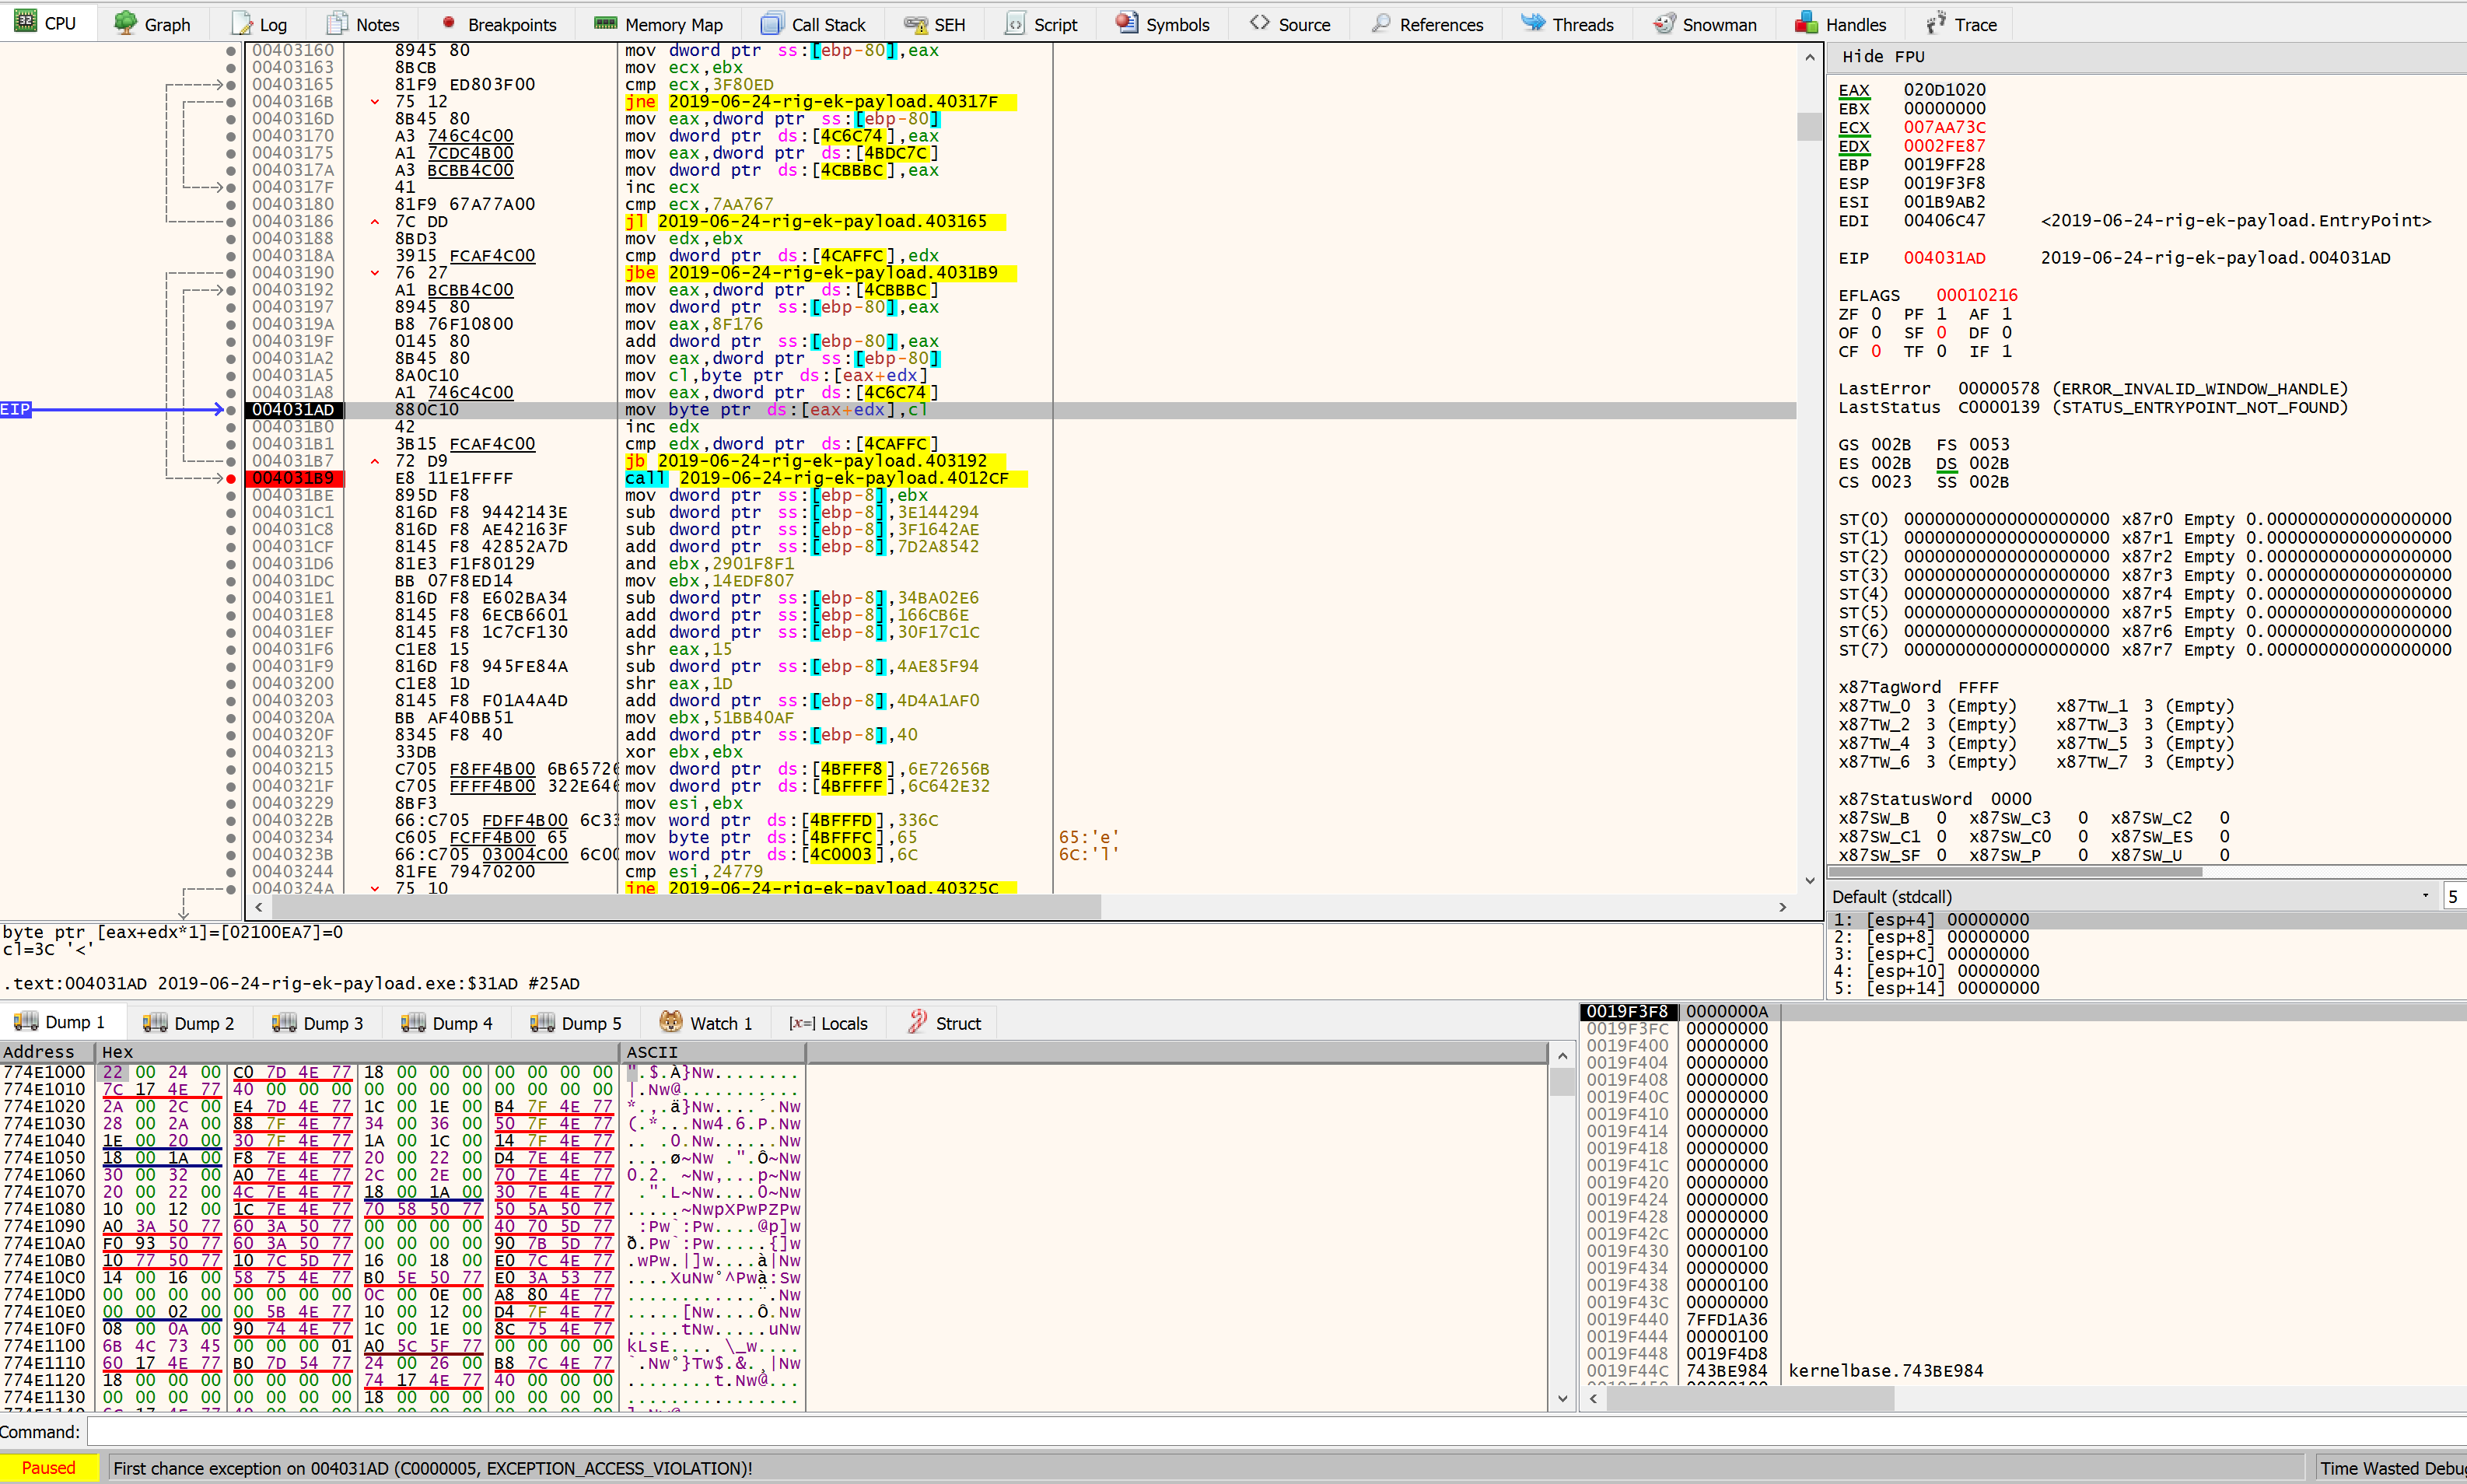Click the Dump 3 tab icon
The height and width of the screenshot is (1484, 2467).
tap(284, 1022)
